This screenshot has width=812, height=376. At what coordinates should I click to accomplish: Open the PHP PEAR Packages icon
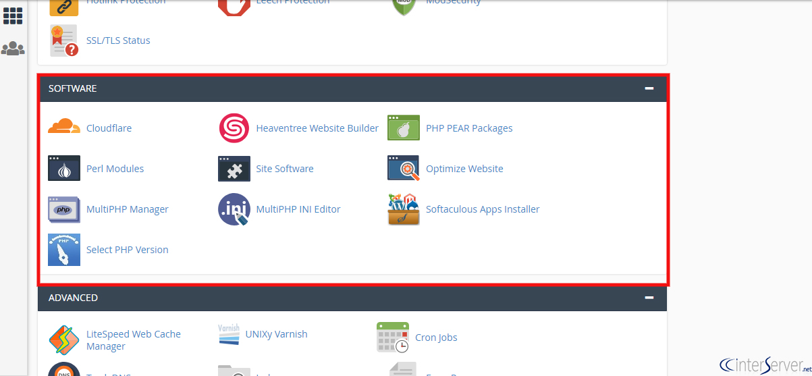(x=404, y=128)
